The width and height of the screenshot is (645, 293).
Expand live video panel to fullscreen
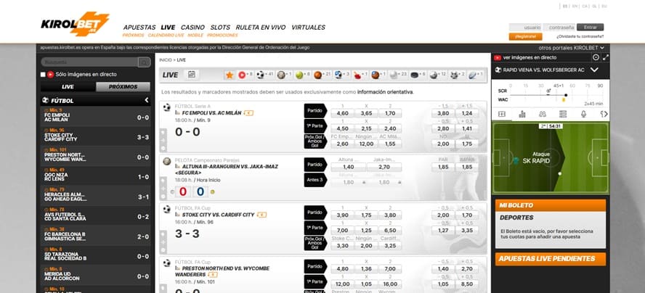tap(606, 57)
